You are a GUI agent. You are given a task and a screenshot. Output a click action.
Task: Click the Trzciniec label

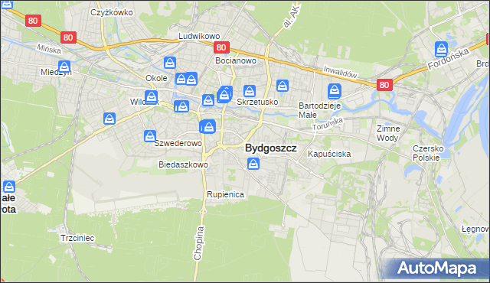77,239
